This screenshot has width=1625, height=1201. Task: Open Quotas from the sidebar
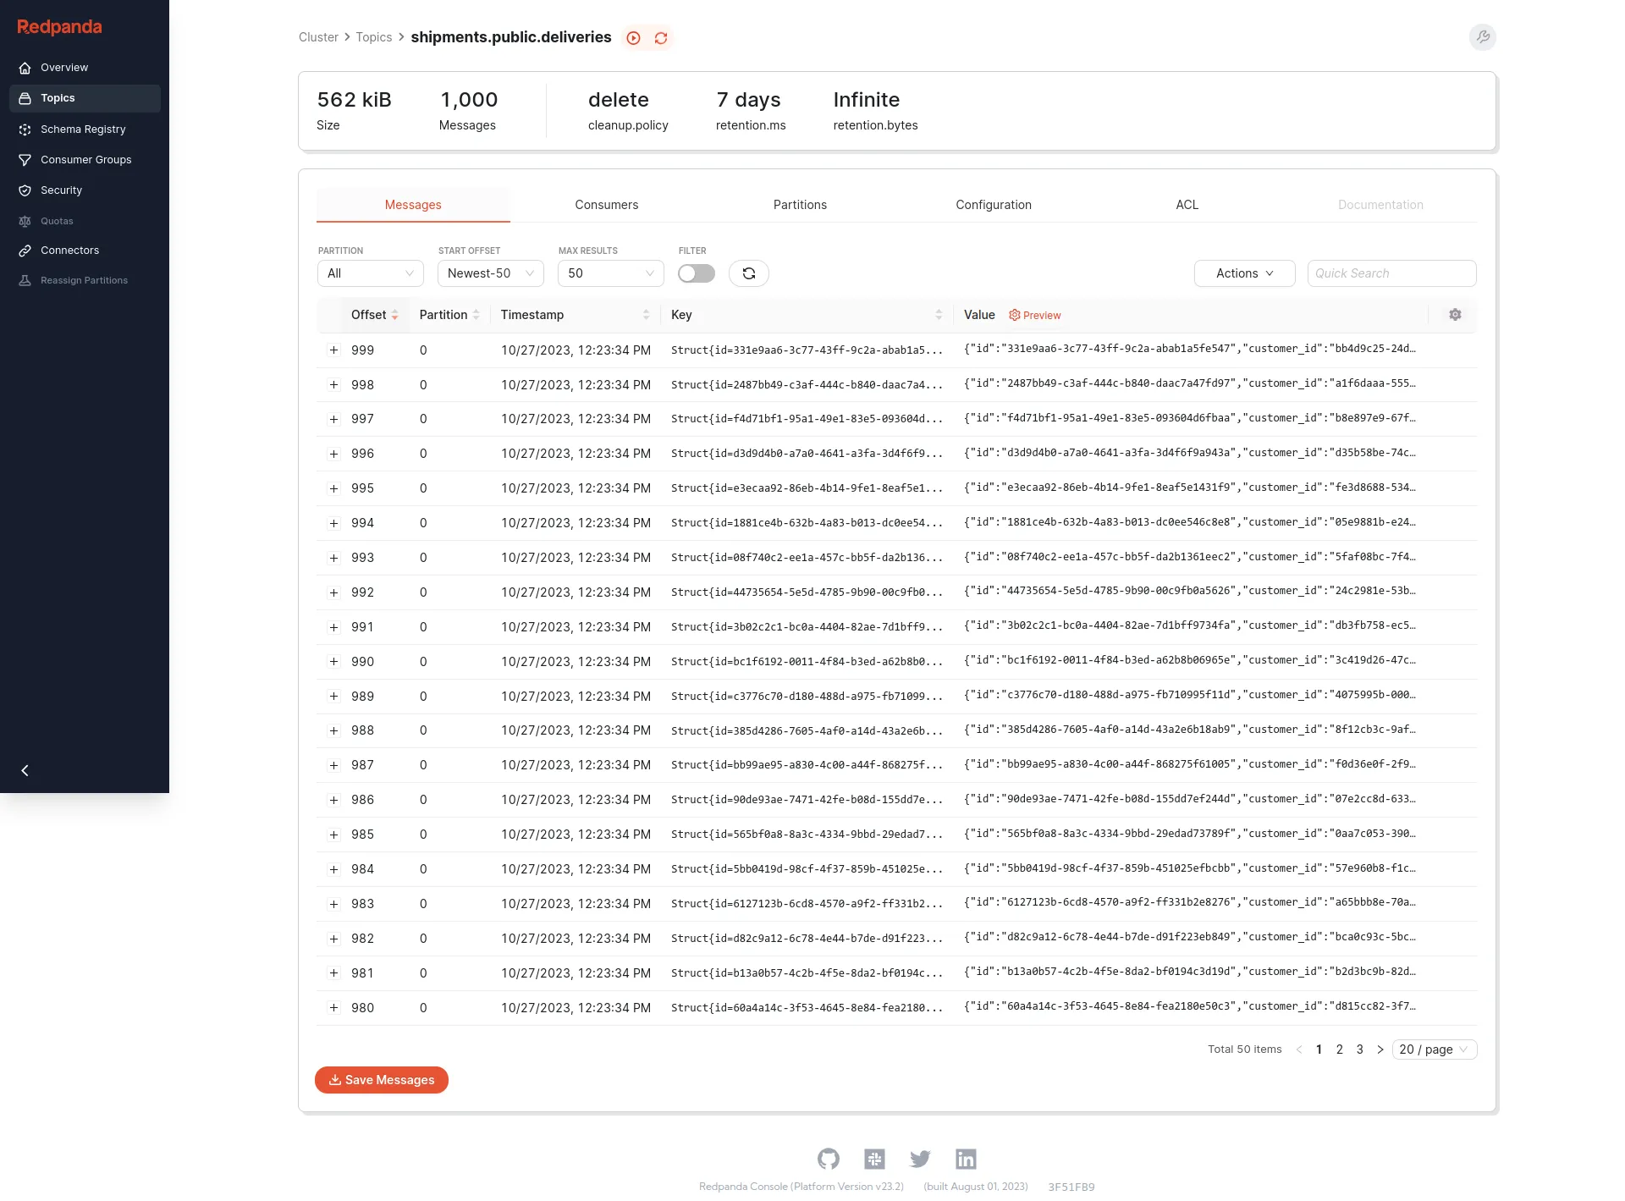click(58, 220)
